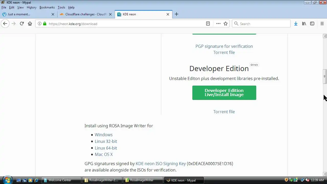327x184 pixels.
Task: Close the 'Just a moment...' tab
Action: click(53, 14)
